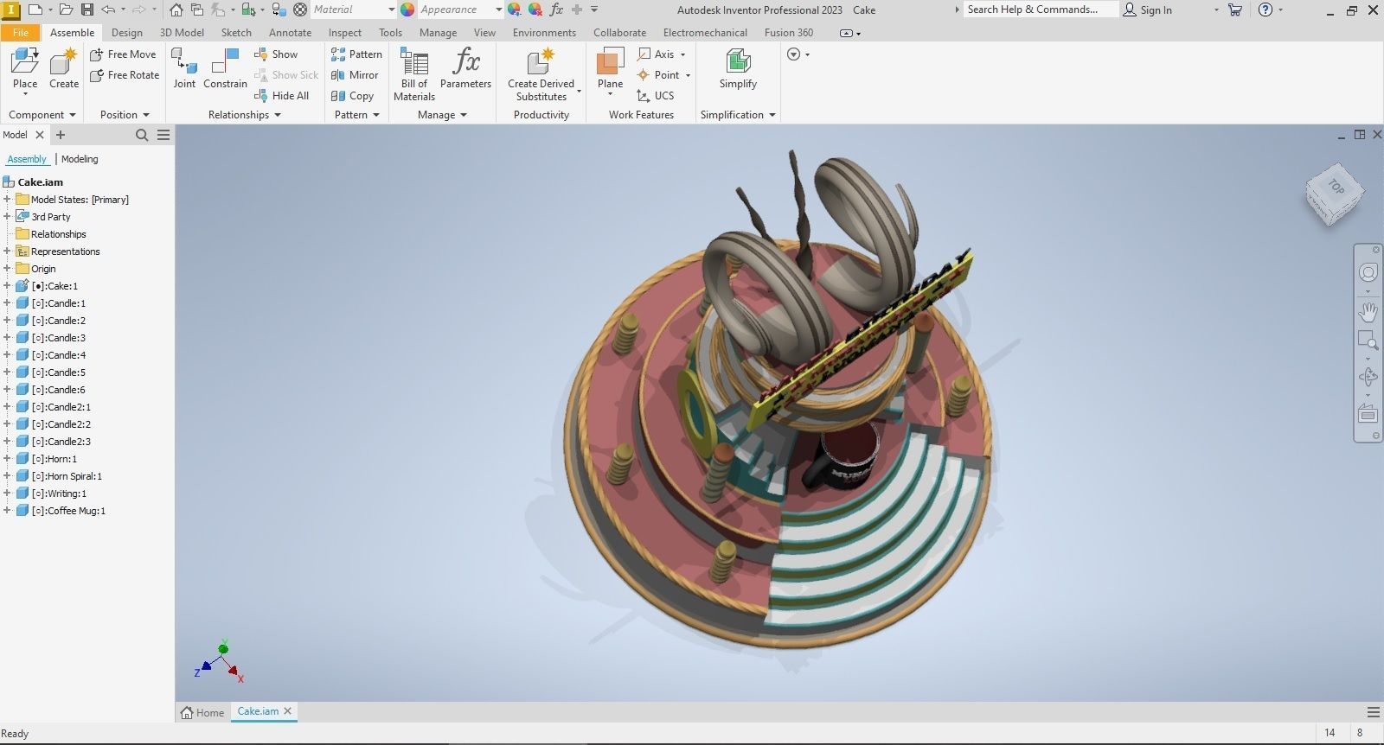Click Hide All relationships

282,96
